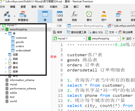135x111 pixels.
Task: Select the test database
Action: (x=12, y=97)
